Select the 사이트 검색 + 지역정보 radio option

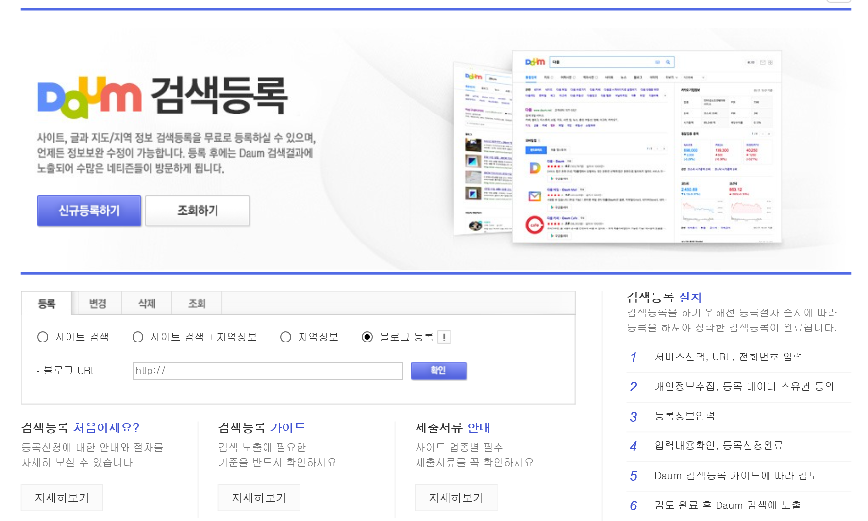(138, 337)
